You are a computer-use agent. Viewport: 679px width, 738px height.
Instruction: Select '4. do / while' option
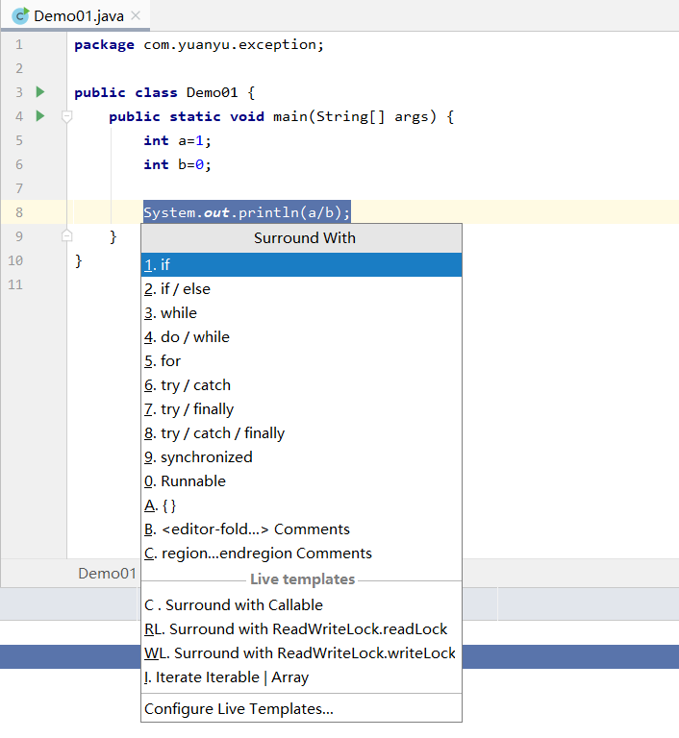tap(302, 337)
